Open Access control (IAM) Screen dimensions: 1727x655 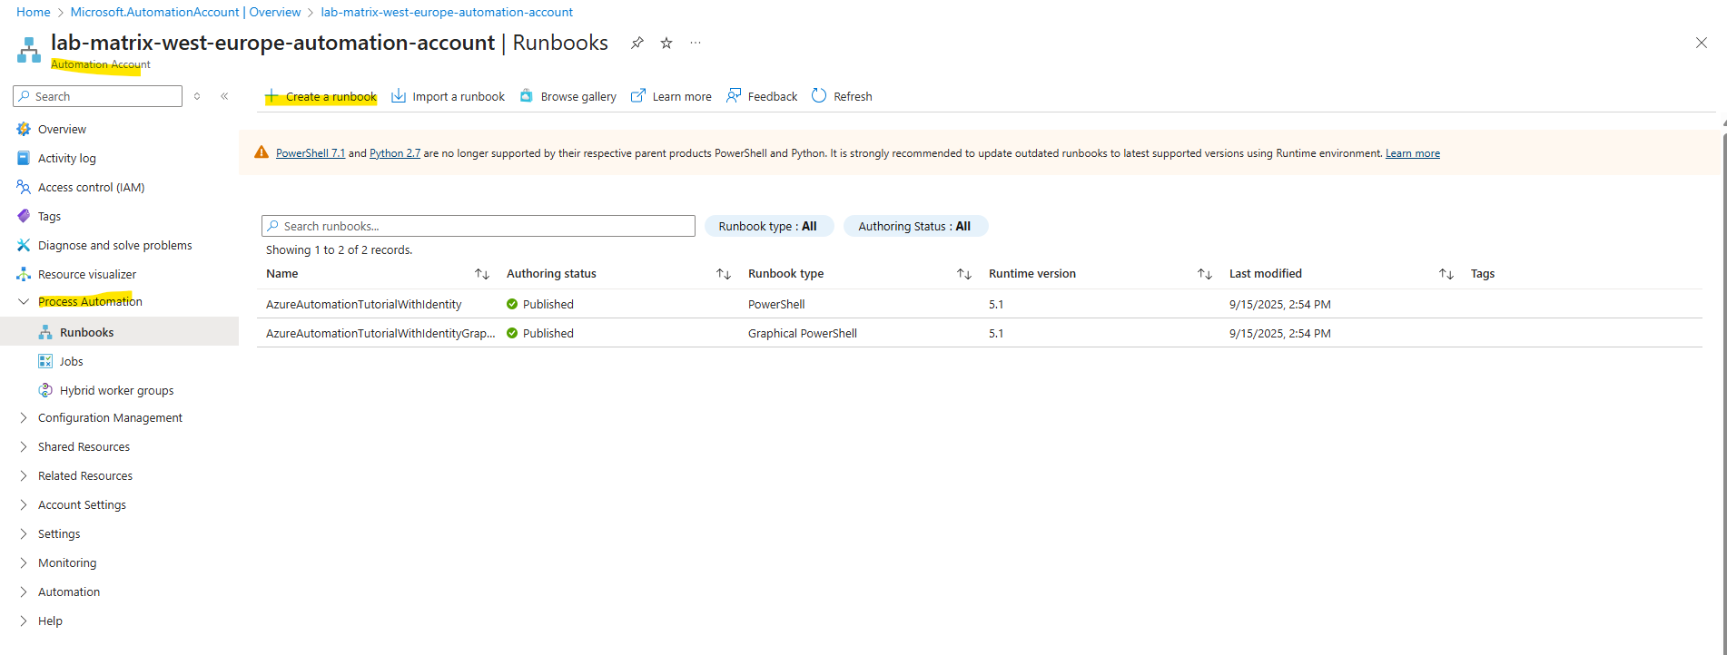point(92,187)
